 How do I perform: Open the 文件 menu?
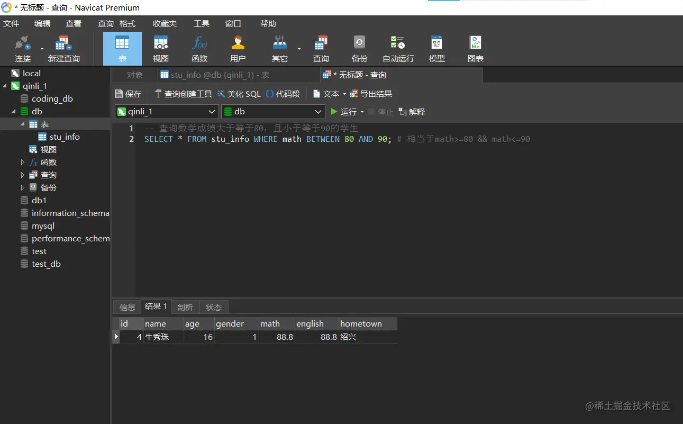(x=11, y=23)
